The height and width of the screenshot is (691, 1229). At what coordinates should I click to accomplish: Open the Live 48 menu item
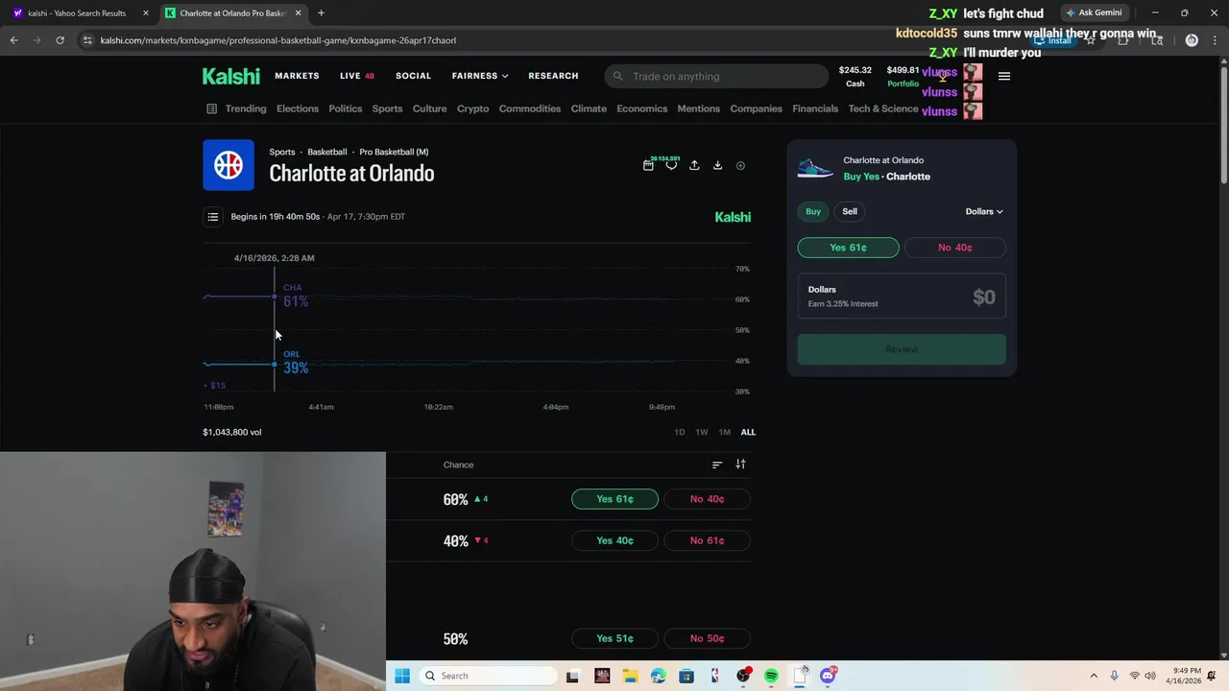pos(357,76)
